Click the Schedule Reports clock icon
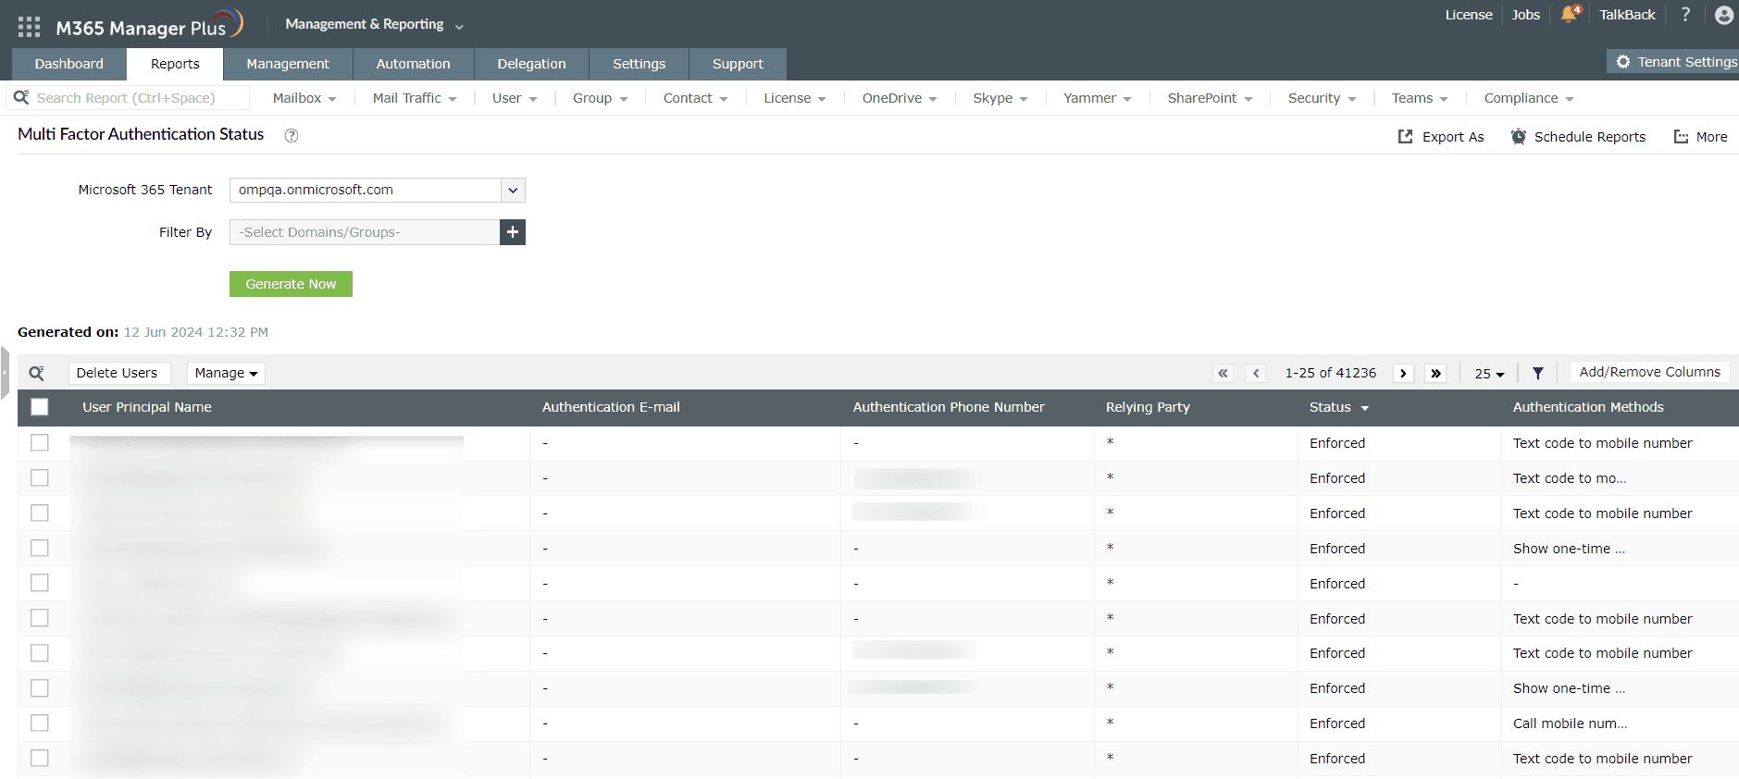Screen dimensions: 1739x779 pyautogui.click(x=1519, y=137)
